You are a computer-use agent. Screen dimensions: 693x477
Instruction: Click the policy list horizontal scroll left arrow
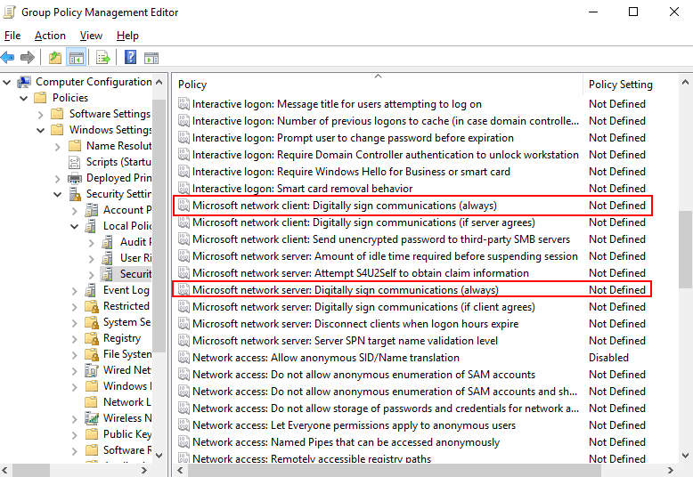[180, 471]
